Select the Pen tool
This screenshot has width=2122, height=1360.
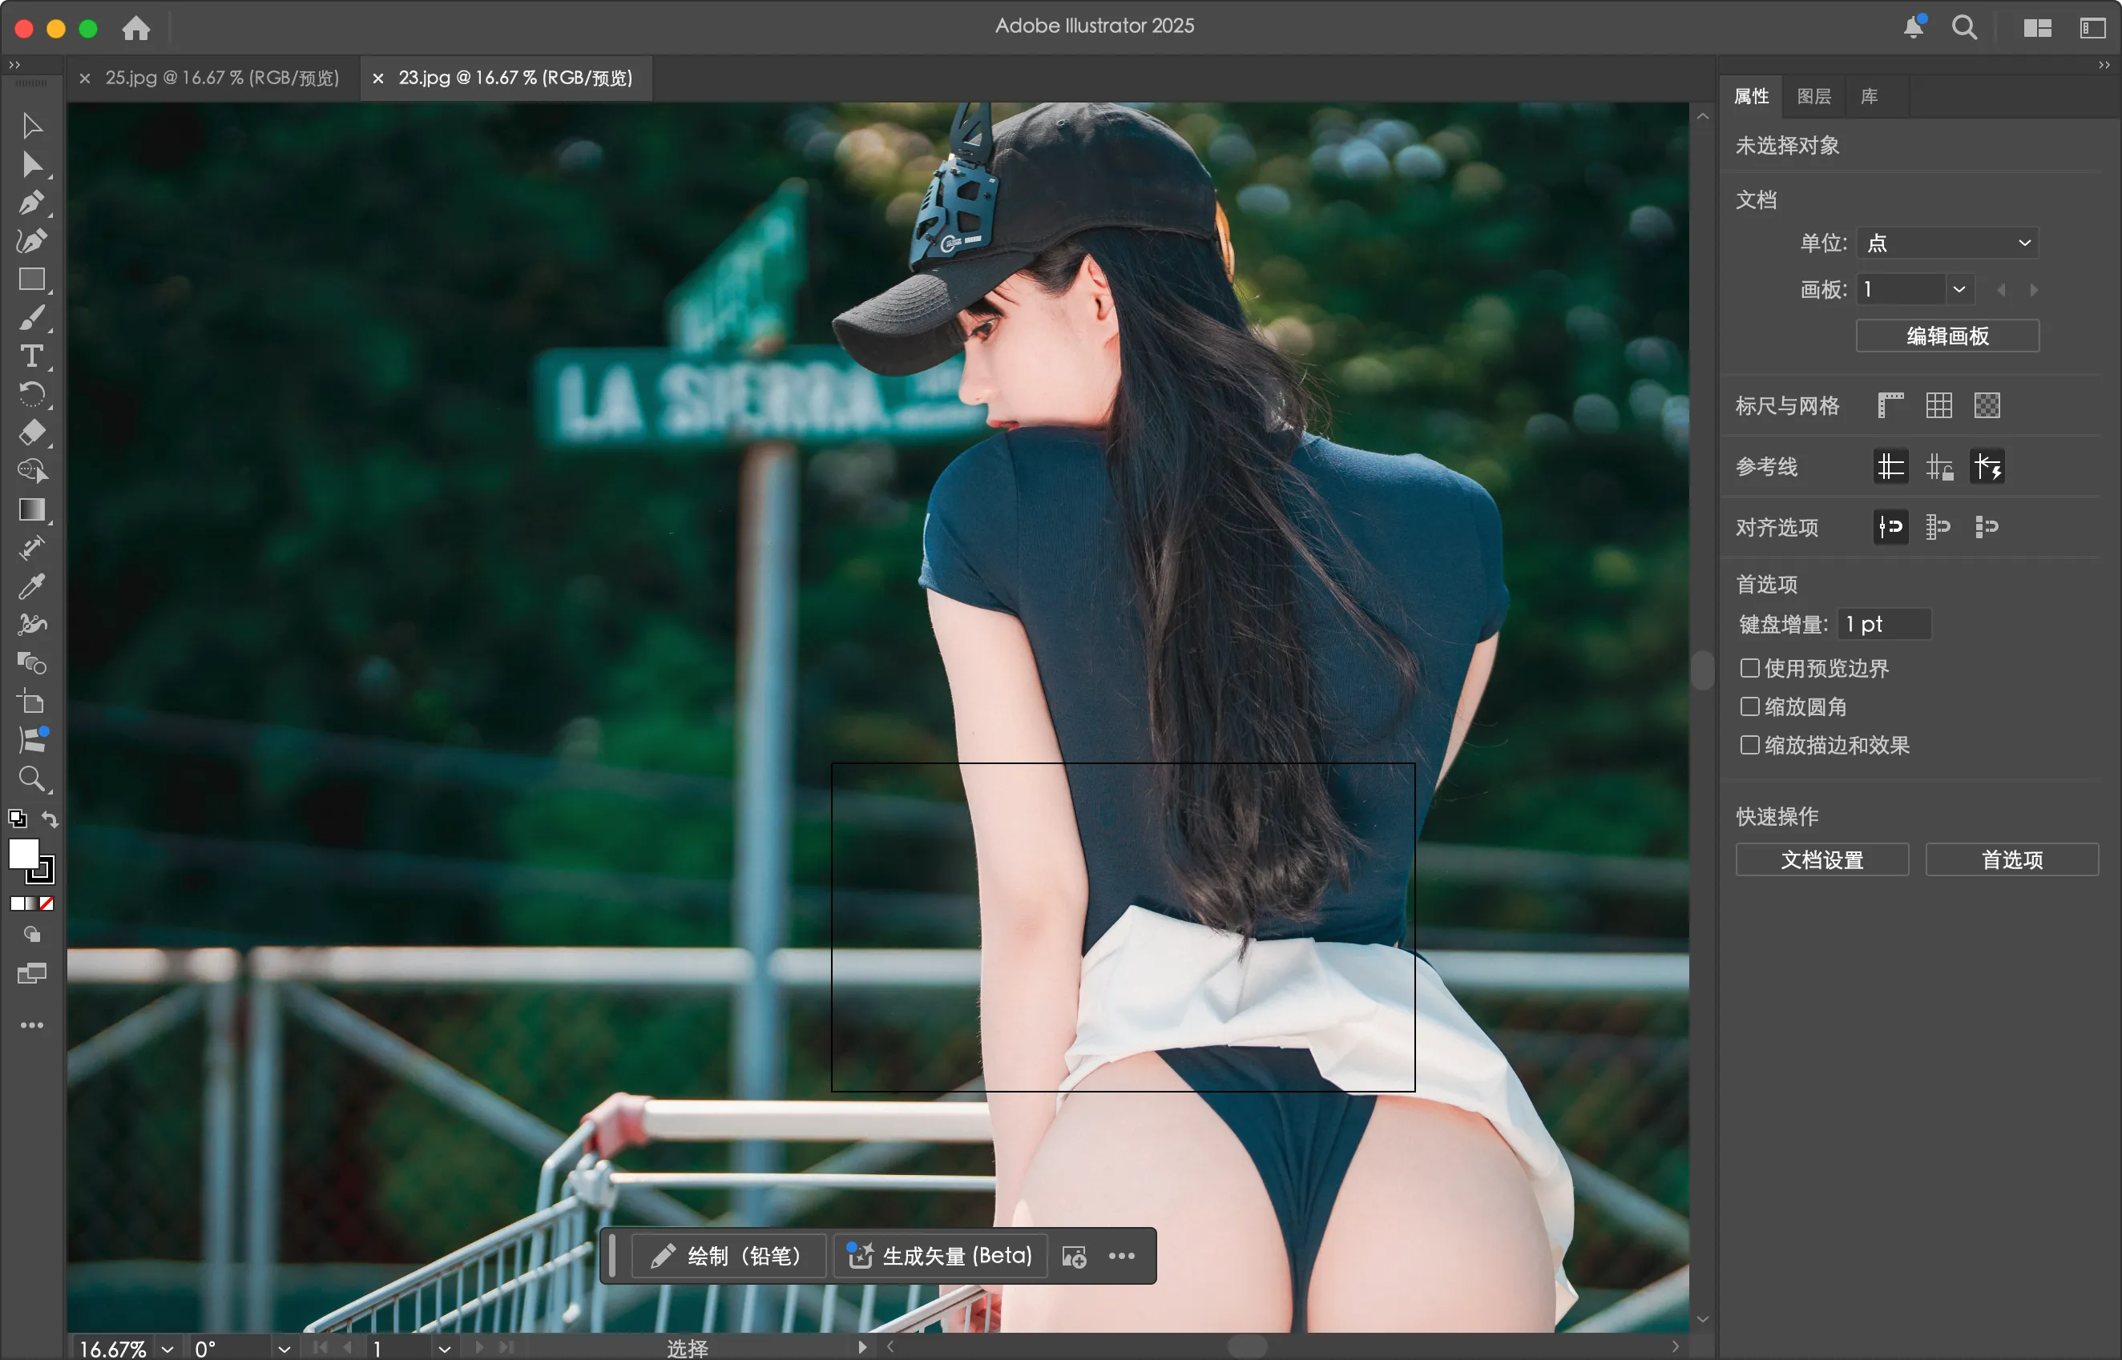[32, 202]
